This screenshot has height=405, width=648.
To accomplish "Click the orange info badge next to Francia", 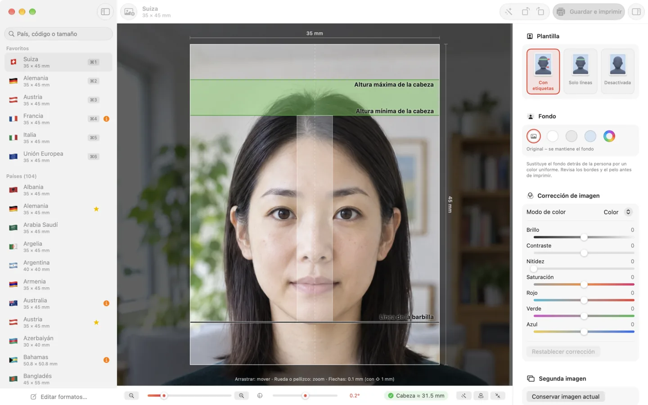I will click(x=106, y=119).
